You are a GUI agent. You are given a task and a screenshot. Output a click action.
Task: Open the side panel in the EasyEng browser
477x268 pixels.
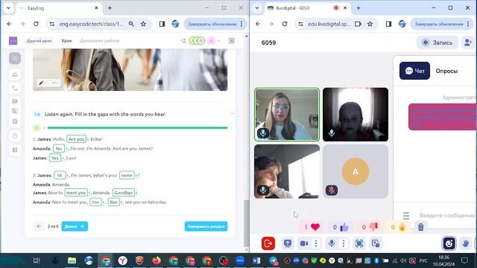point(162,24)
